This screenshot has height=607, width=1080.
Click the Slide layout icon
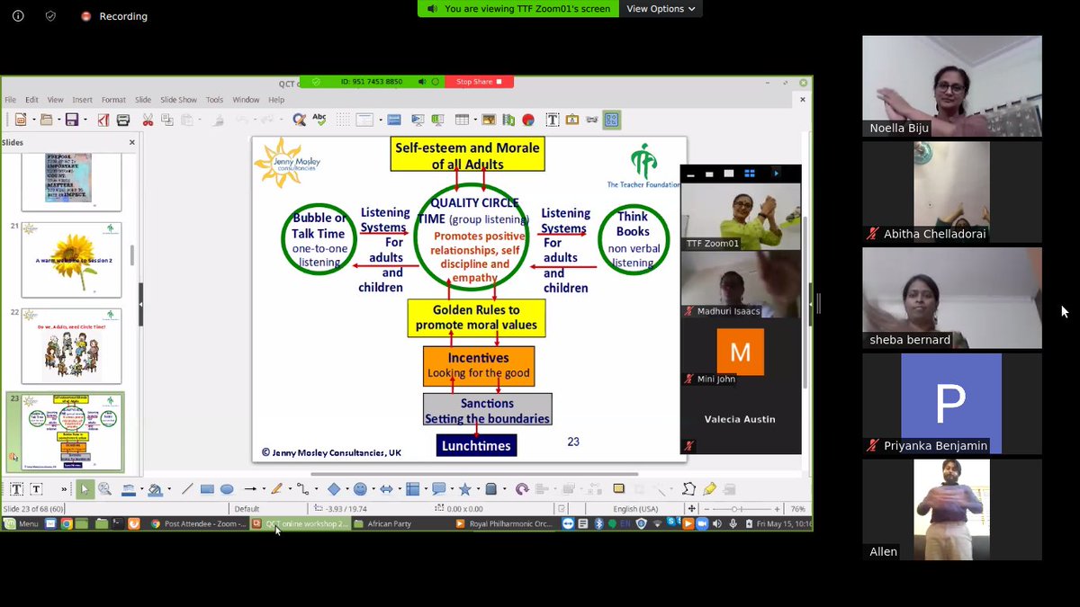click(364, 120)
